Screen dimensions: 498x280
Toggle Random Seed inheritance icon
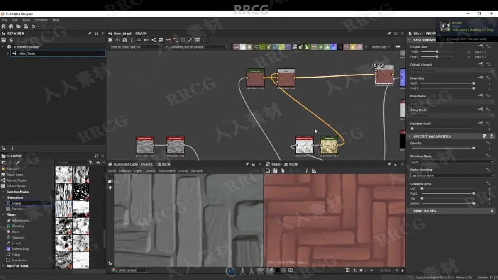coord(481,123)
